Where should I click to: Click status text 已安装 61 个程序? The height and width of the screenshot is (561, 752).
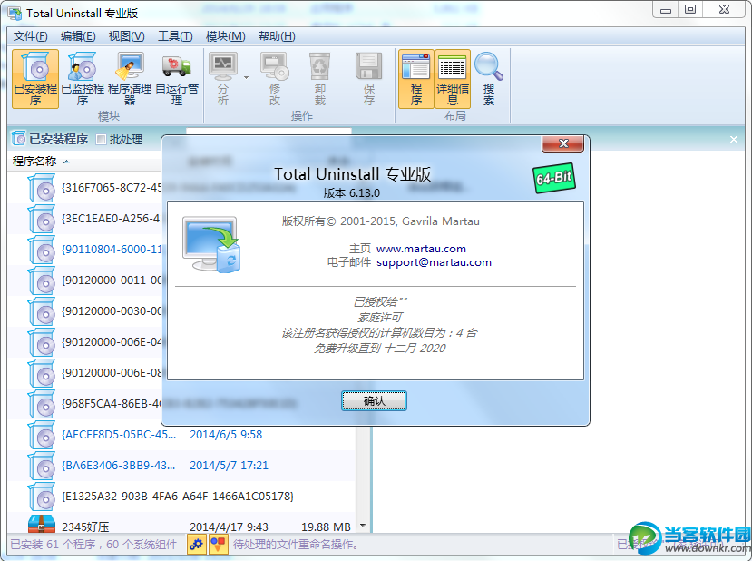53,545
